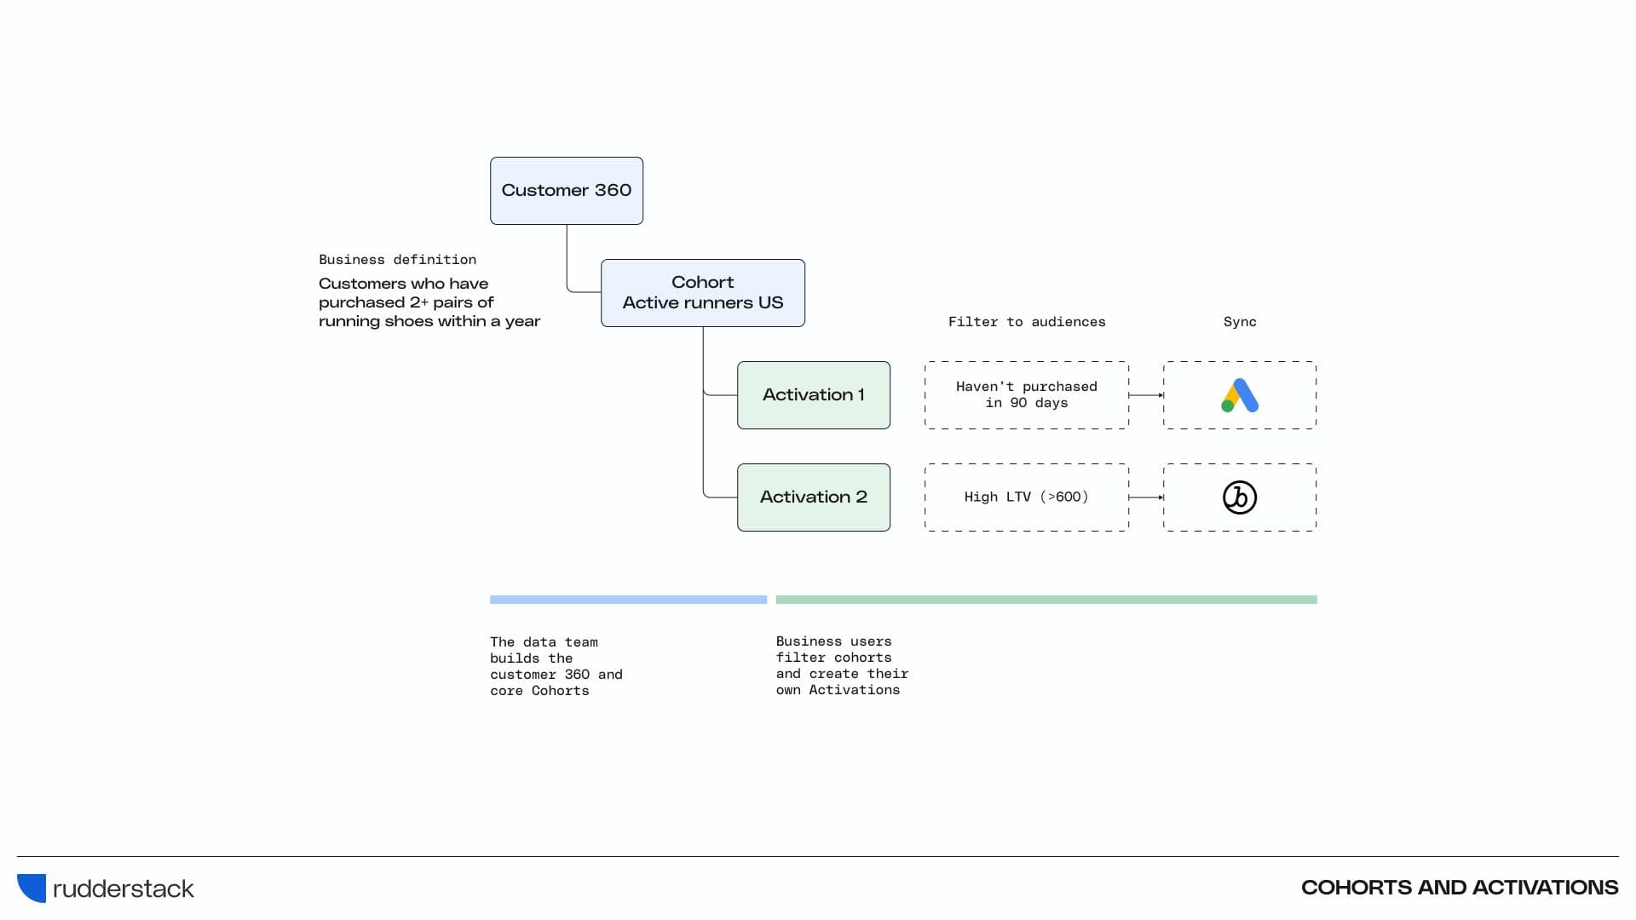Image resolution: width=1636 pixels, height=920 pixels.
Task: Click the rudderstack wordmark text
Action: [124, 889]
